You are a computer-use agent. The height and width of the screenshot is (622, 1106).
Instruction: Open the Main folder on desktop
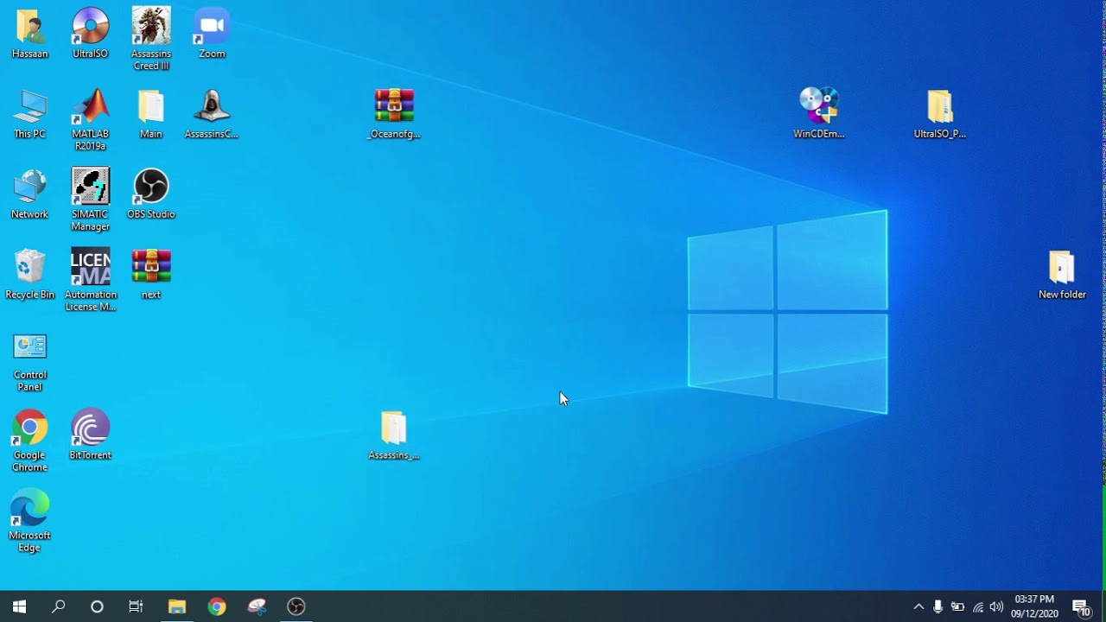click(151, 114)
